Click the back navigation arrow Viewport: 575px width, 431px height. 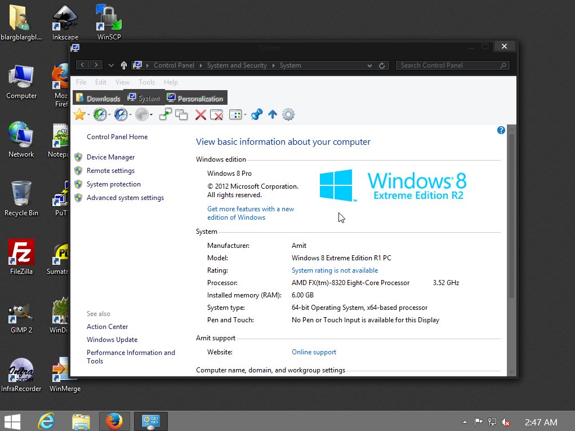[83, 65]
